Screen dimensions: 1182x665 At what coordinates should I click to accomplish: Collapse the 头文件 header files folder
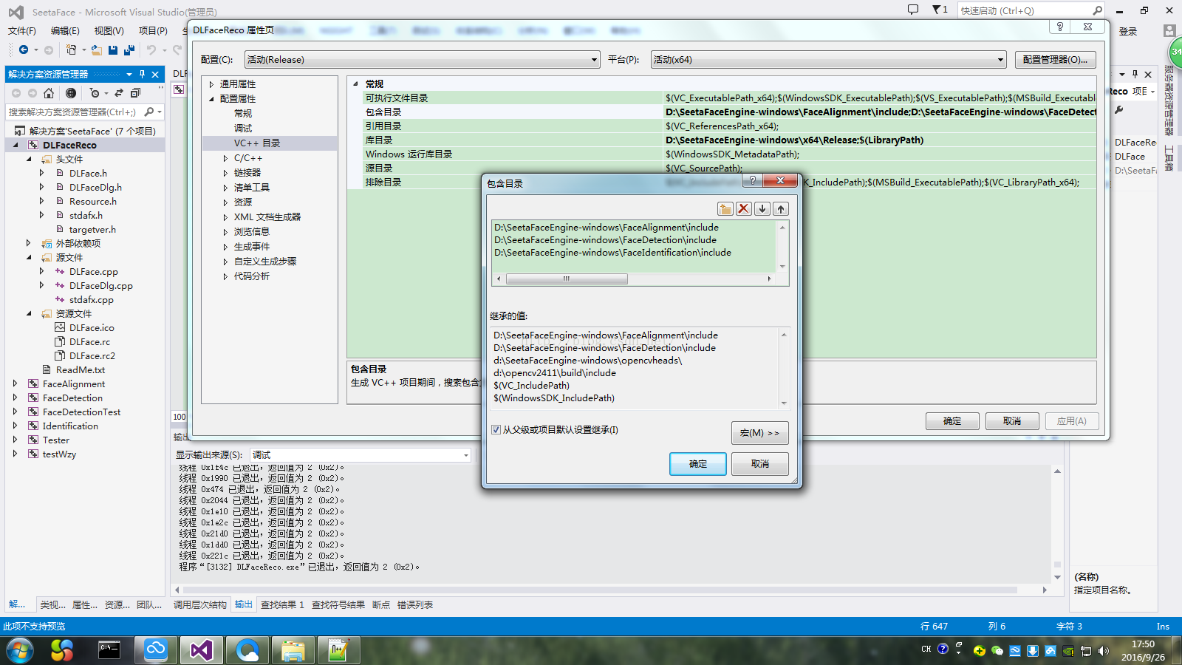pyautogui.click(x=29, y=159)
